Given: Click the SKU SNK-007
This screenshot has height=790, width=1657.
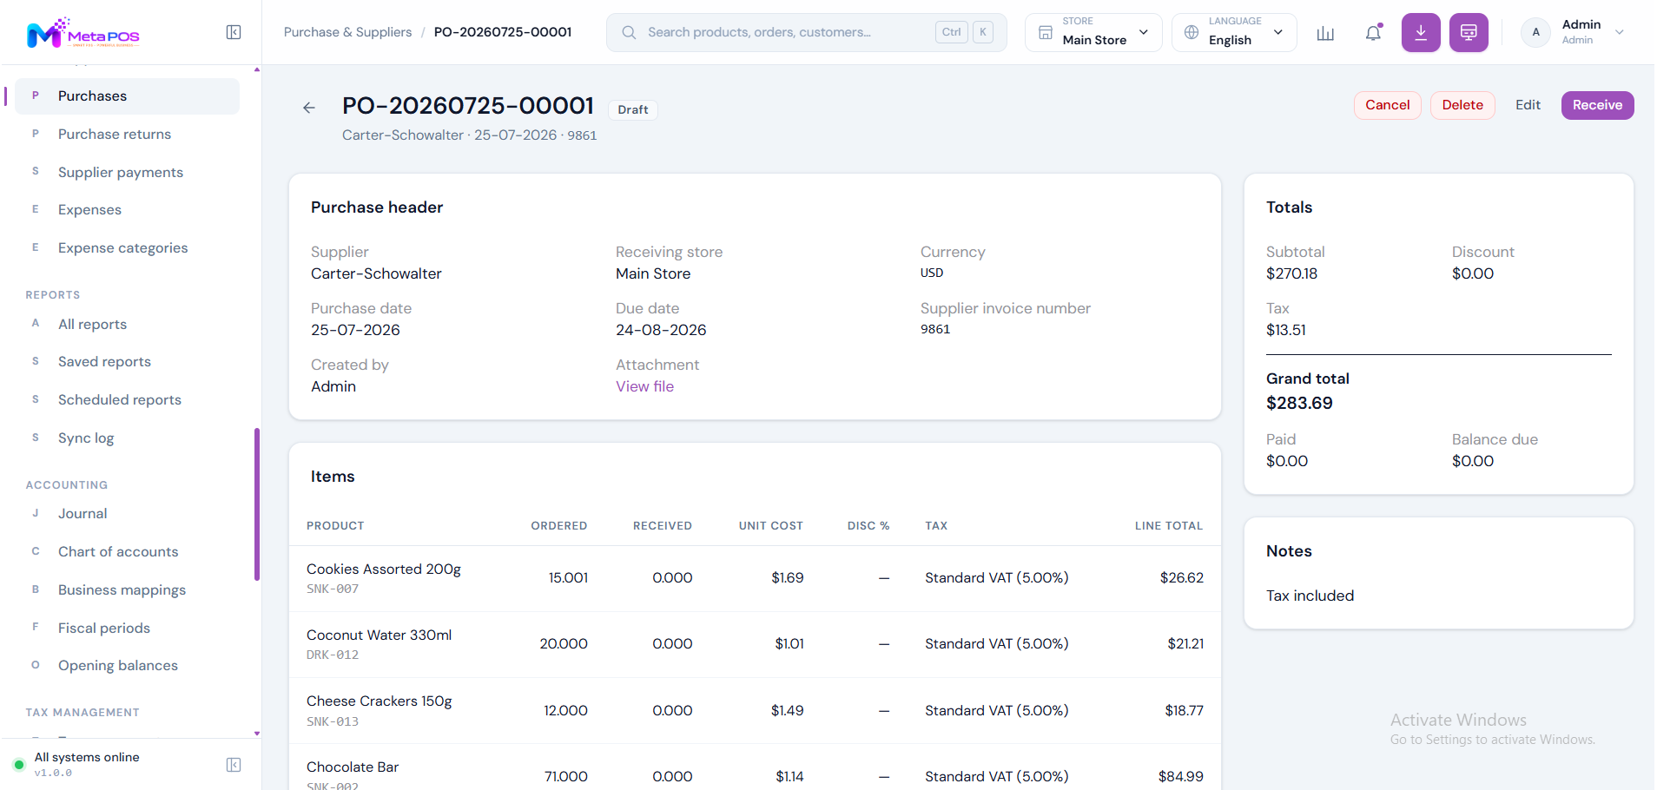Looking at the screenshot, I should [x=333, y=589].
